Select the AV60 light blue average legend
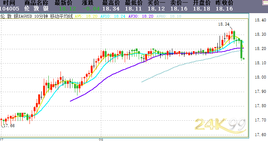The image size is (268, 141). point(169,16)
